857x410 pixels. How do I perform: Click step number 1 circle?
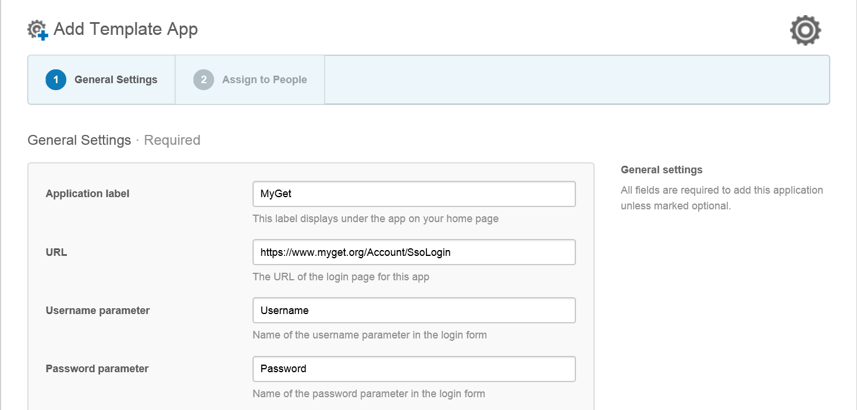(x=56, y=80)
